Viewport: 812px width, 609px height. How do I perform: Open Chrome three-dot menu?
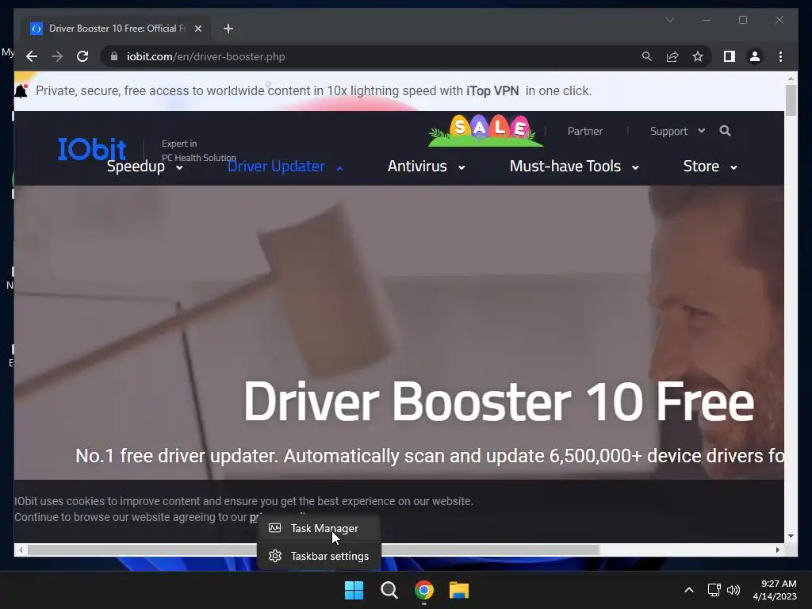(x=780, y=56)
